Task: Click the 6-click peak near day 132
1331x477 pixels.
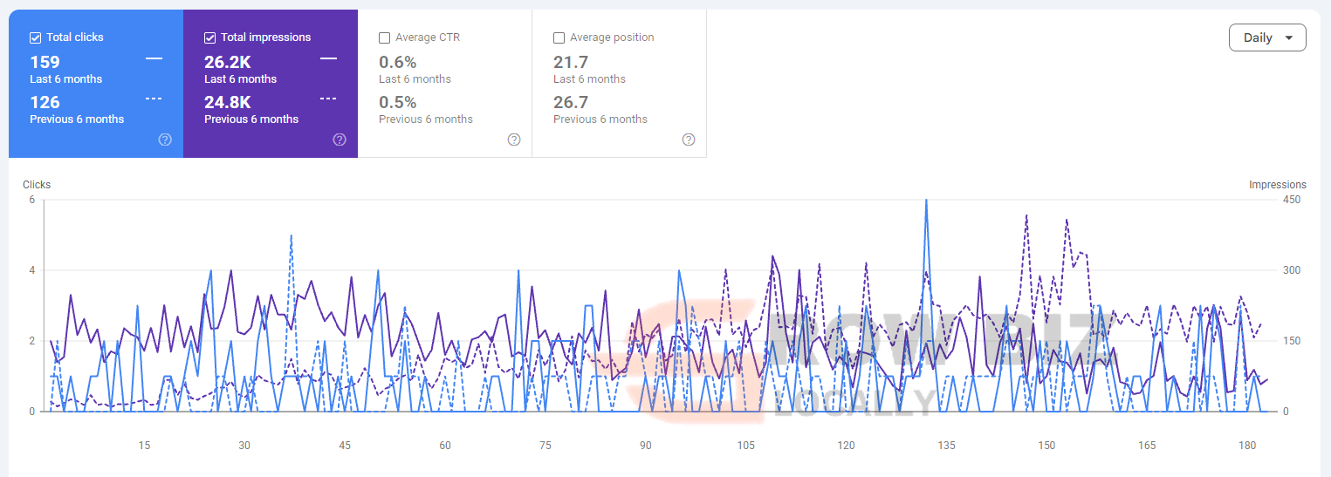Action: [x=926, y=201]
